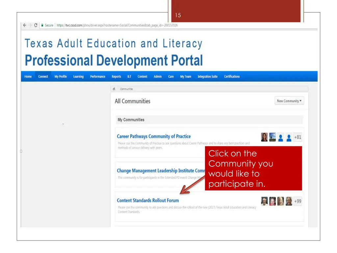Viewport: 337px width, 253px height.
Task: Open second member photo in Career Pathways
Action: pos(272,137)
